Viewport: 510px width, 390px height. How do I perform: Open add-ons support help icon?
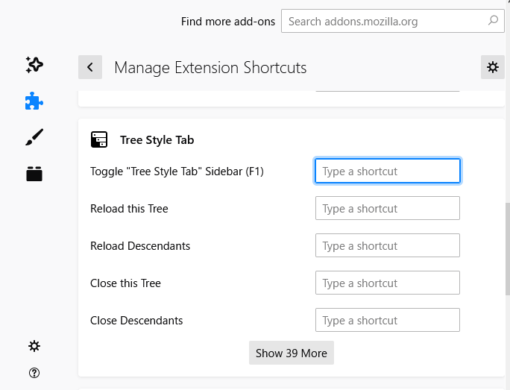click(34, 373)
